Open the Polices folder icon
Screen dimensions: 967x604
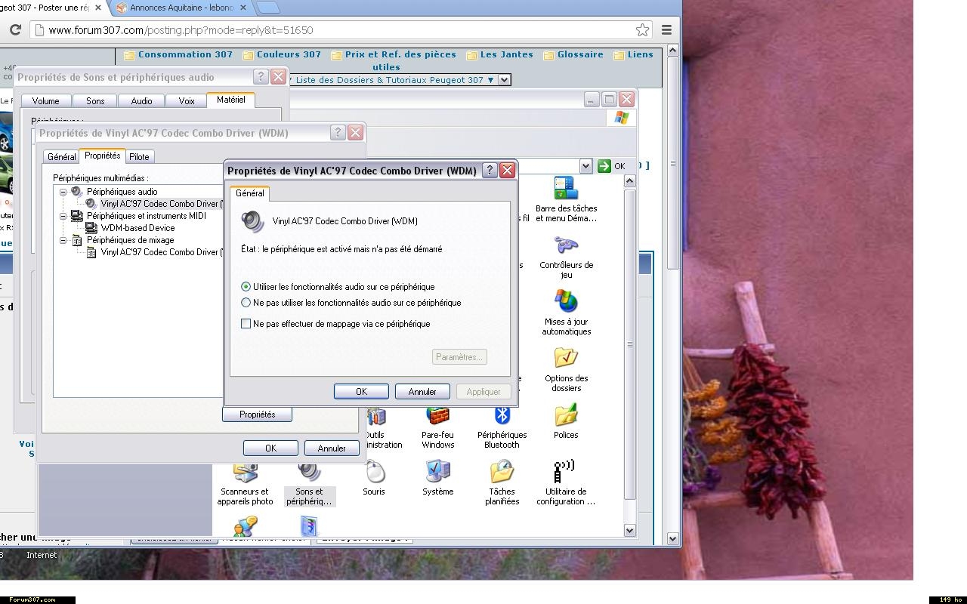[x=566, y=416]
